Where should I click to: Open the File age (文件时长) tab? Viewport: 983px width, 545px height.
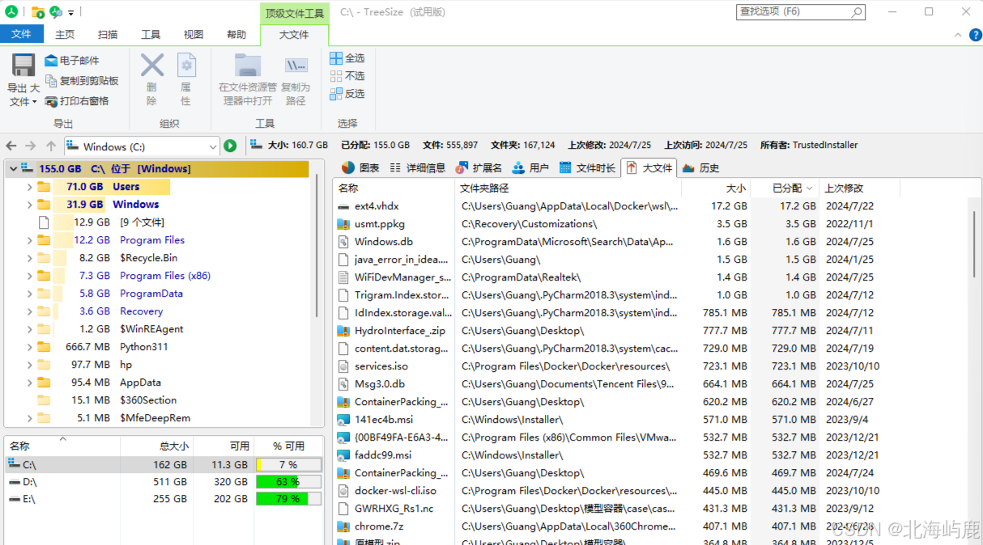(x=588, y=168)
